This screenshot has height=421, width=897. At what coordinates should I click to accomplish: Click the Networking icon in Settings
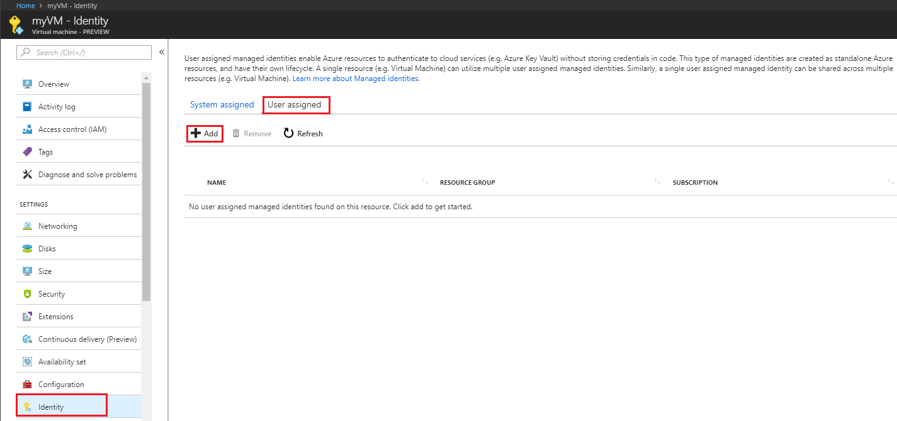pos(27,226)
